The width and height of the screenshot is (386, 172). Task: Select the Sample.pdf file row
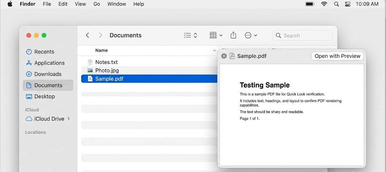tap(149, 78)
